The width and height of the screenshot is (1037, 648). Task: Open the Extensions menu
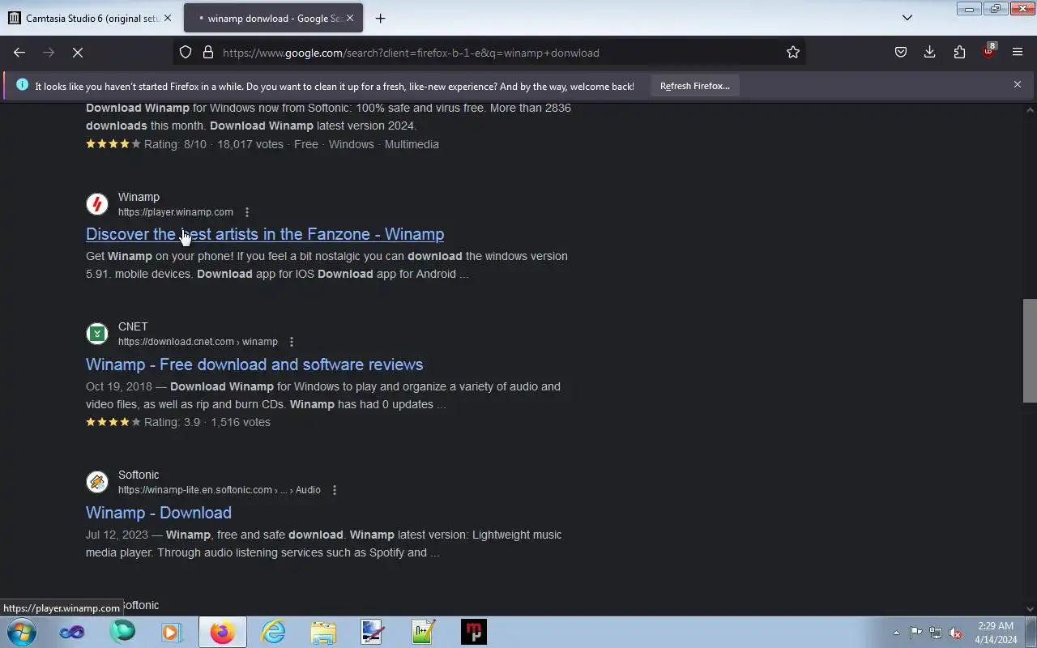click(959, 52)
